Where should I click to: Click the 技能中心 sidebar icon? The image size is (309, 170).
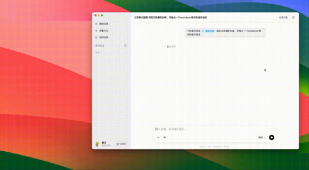(96, 31)
